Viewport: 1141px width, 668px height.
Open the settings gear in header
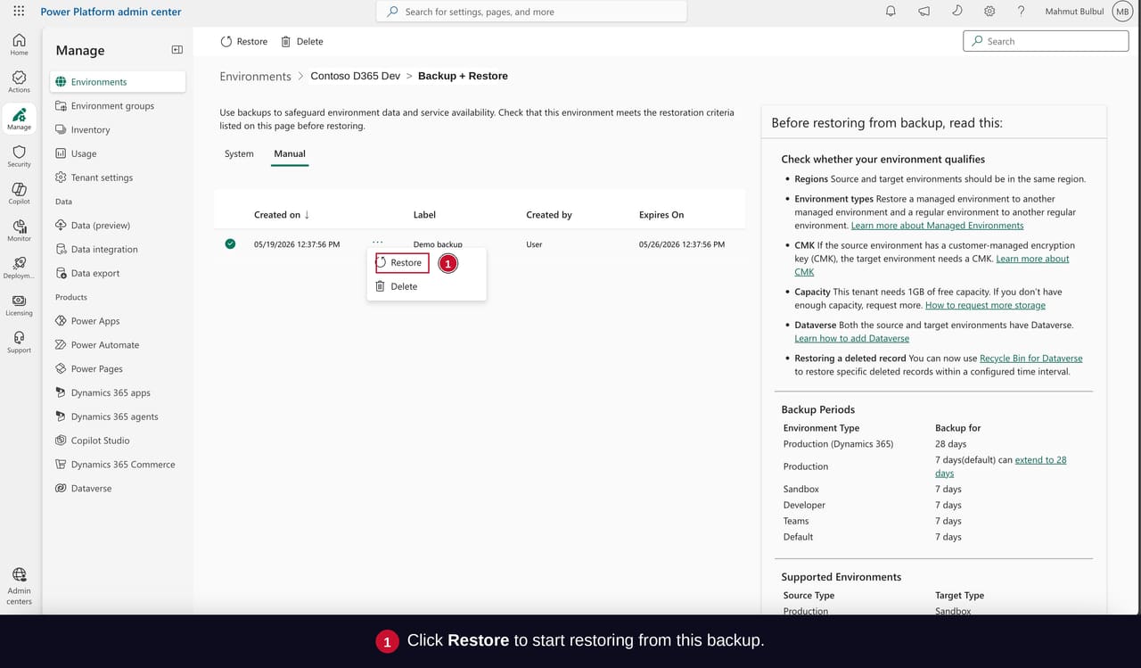[989, 12]
